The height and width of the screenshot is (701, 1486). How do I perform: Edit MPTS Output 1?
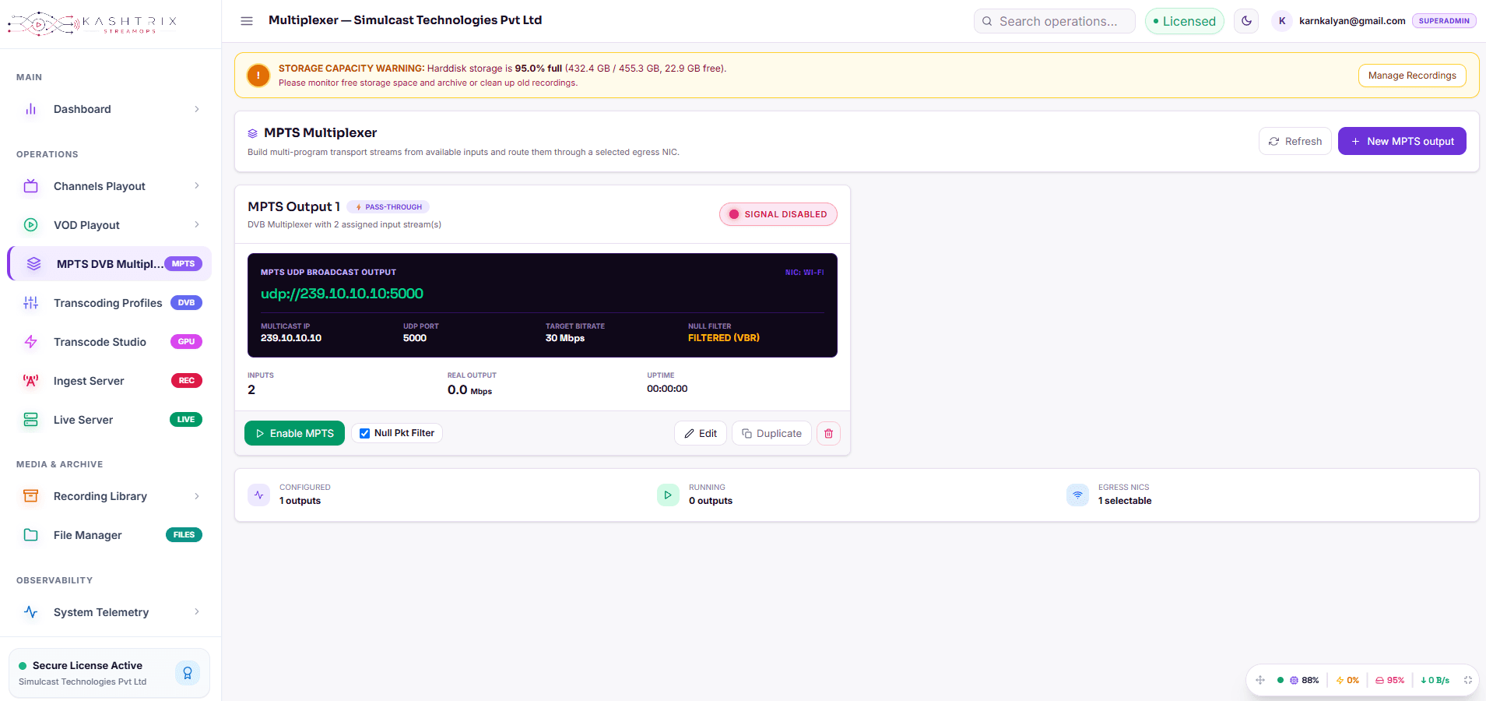[701, 433]
